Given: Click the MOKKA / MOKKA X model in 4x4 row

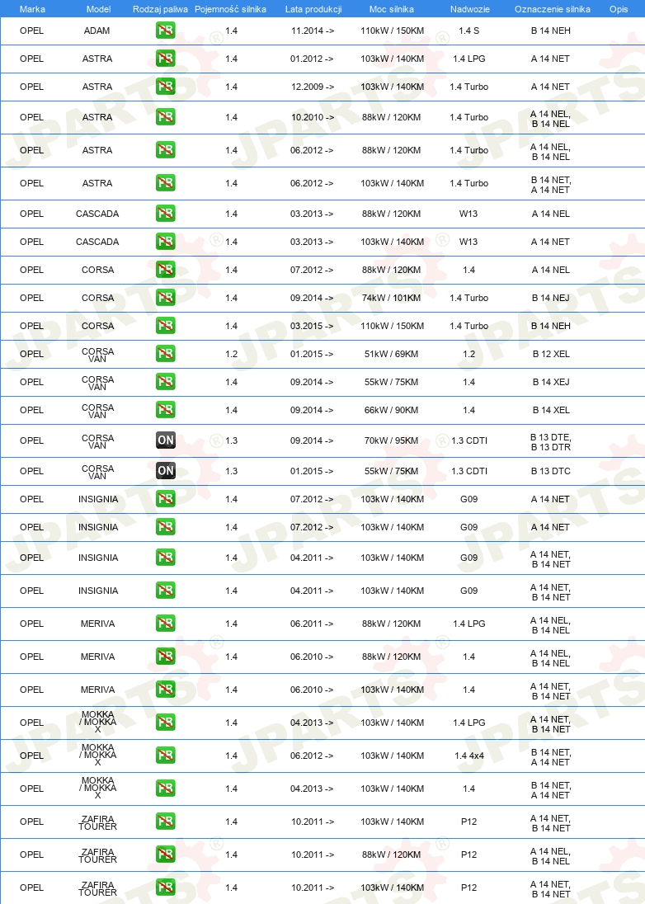Looking at the screenshot, I should pos(97,755).
